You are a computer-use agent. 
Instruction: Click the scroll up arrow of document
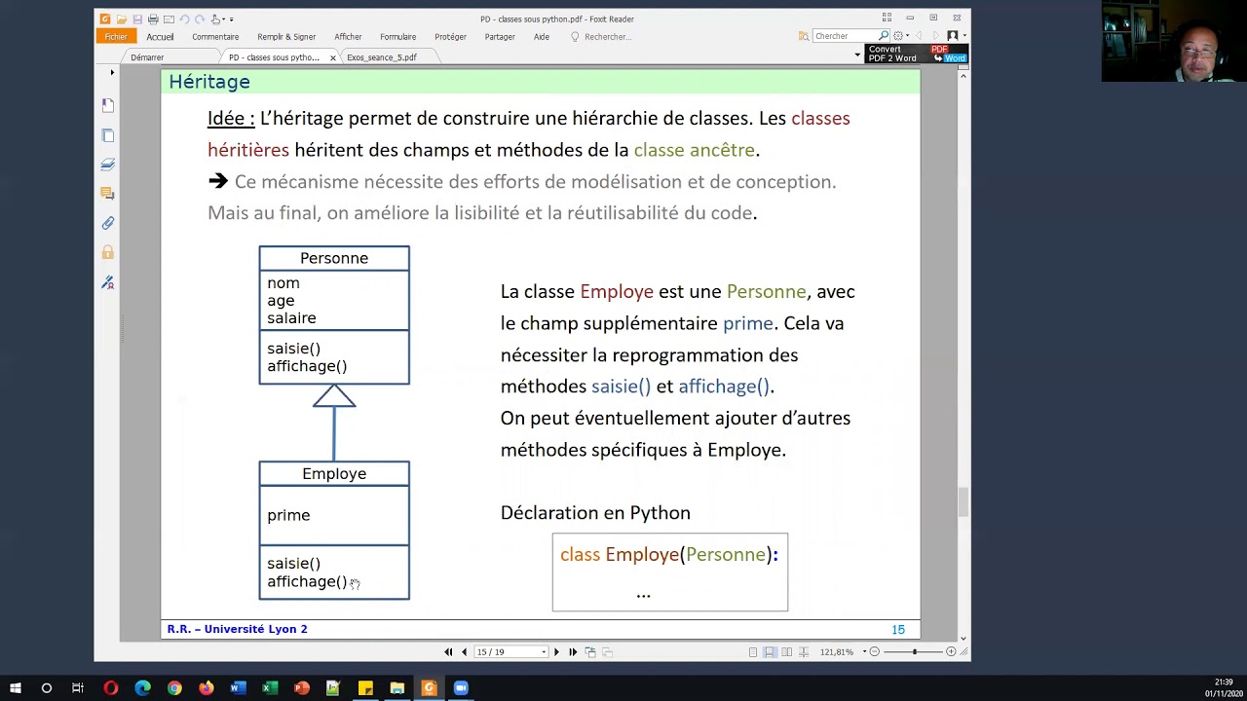pos(964,75)
